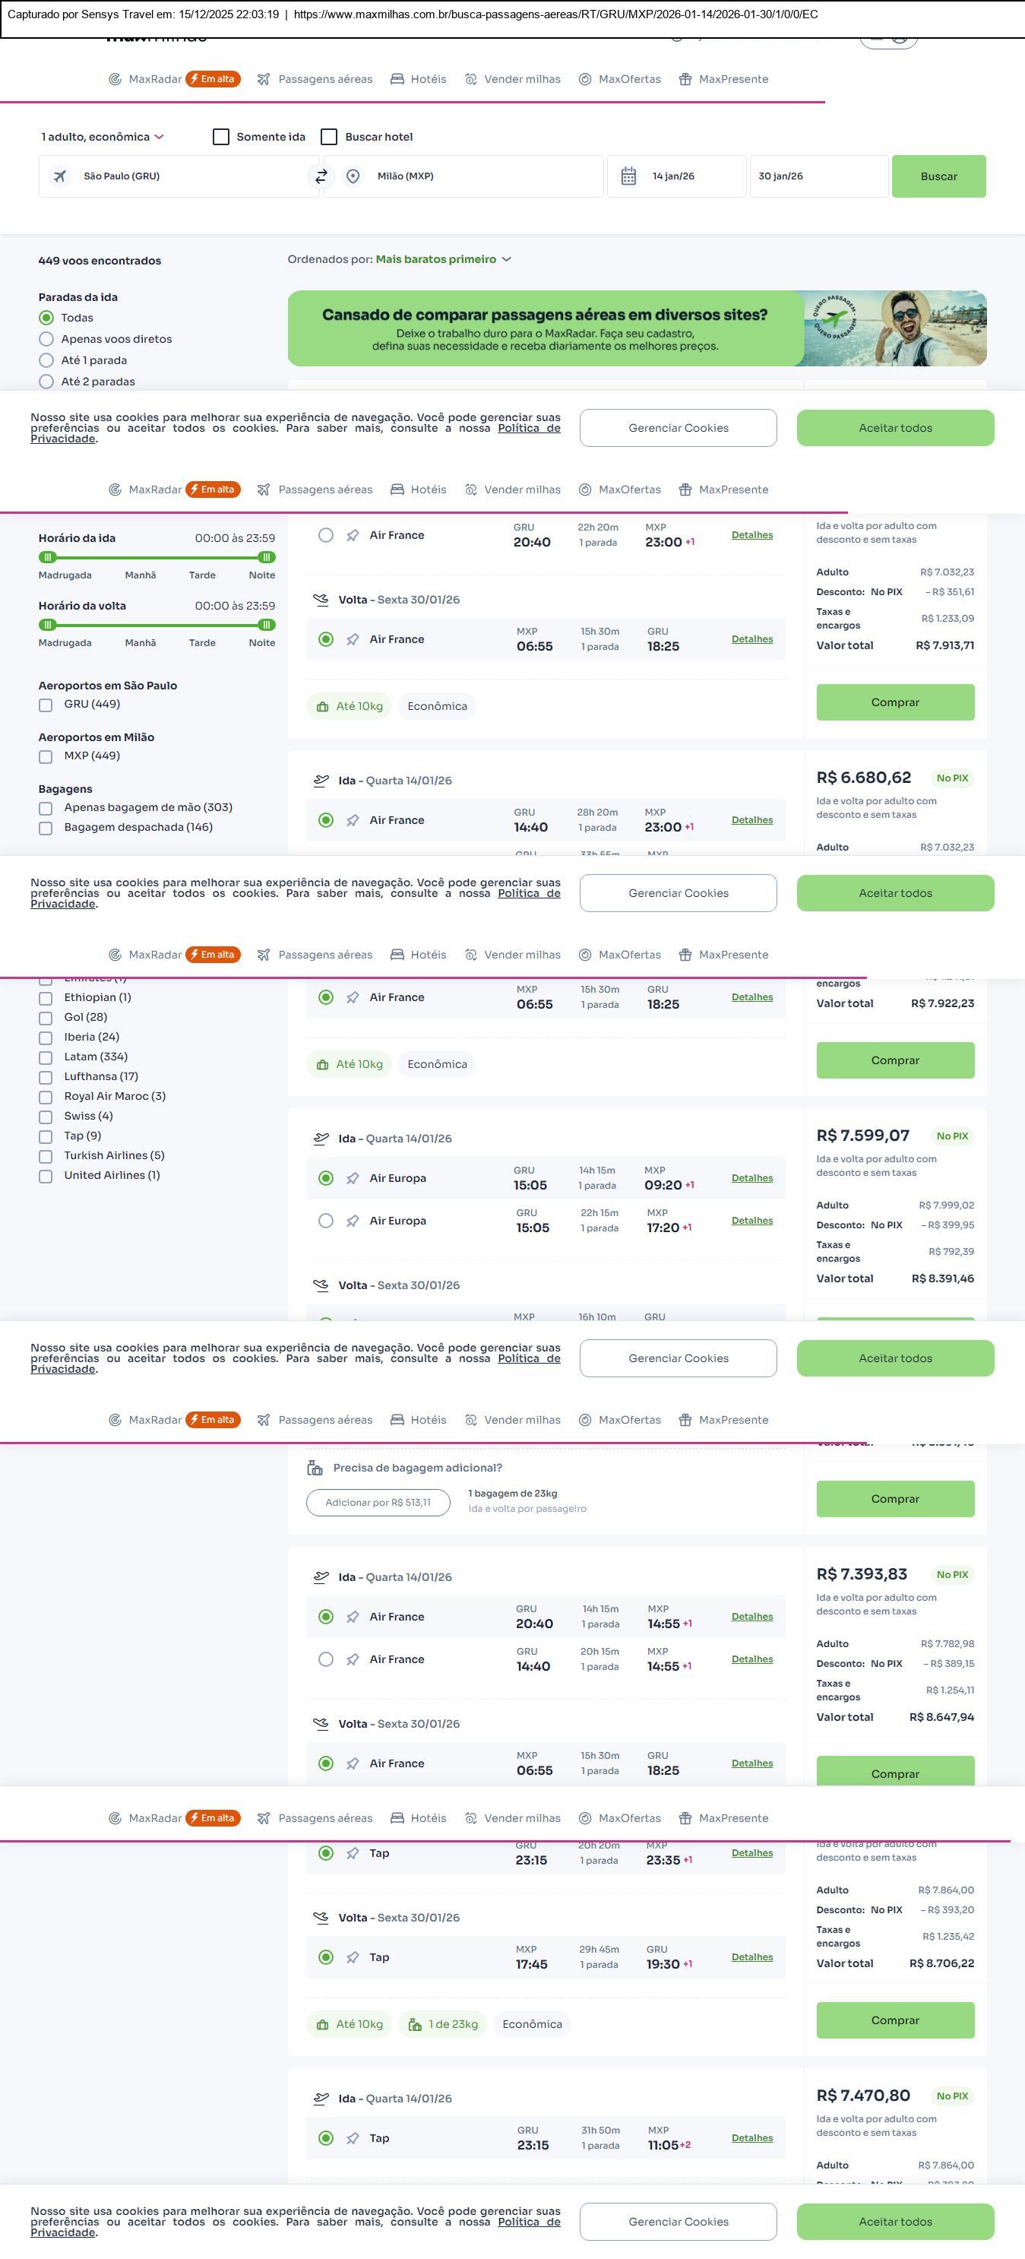Click airline icon of Air Europa 09:20 arrival

tap(353, 1179)
